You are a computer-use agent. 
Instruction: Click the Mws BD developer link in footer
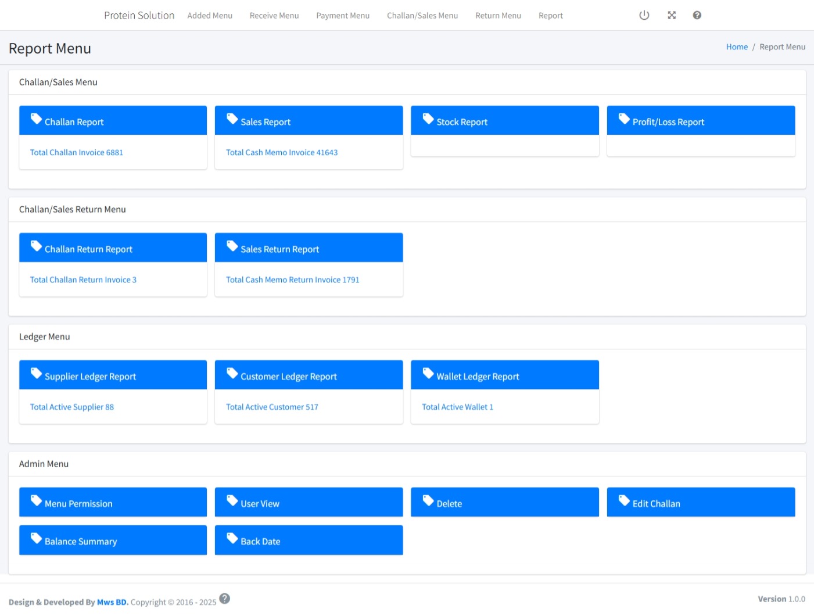pos(112,602)
